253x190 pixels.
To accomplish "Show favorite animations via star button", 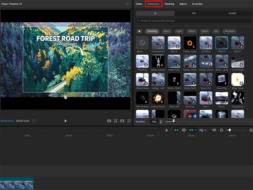I will coord(139,31).
